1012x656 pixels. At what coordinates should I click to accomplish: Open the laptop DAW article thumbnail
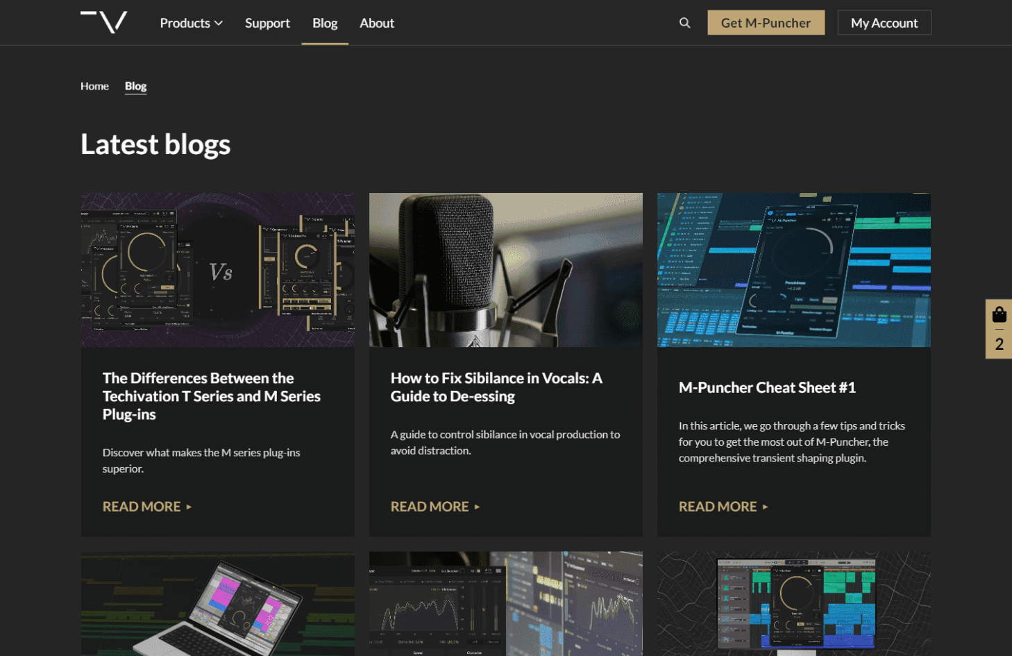[x=217, y=604]
